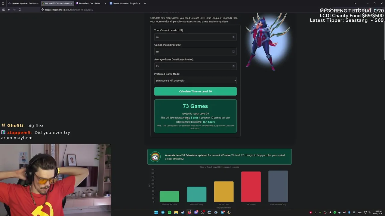This screenshot has width=385, height=216.
Task: Click the forward navigation arrow
Action: [14, 10]
